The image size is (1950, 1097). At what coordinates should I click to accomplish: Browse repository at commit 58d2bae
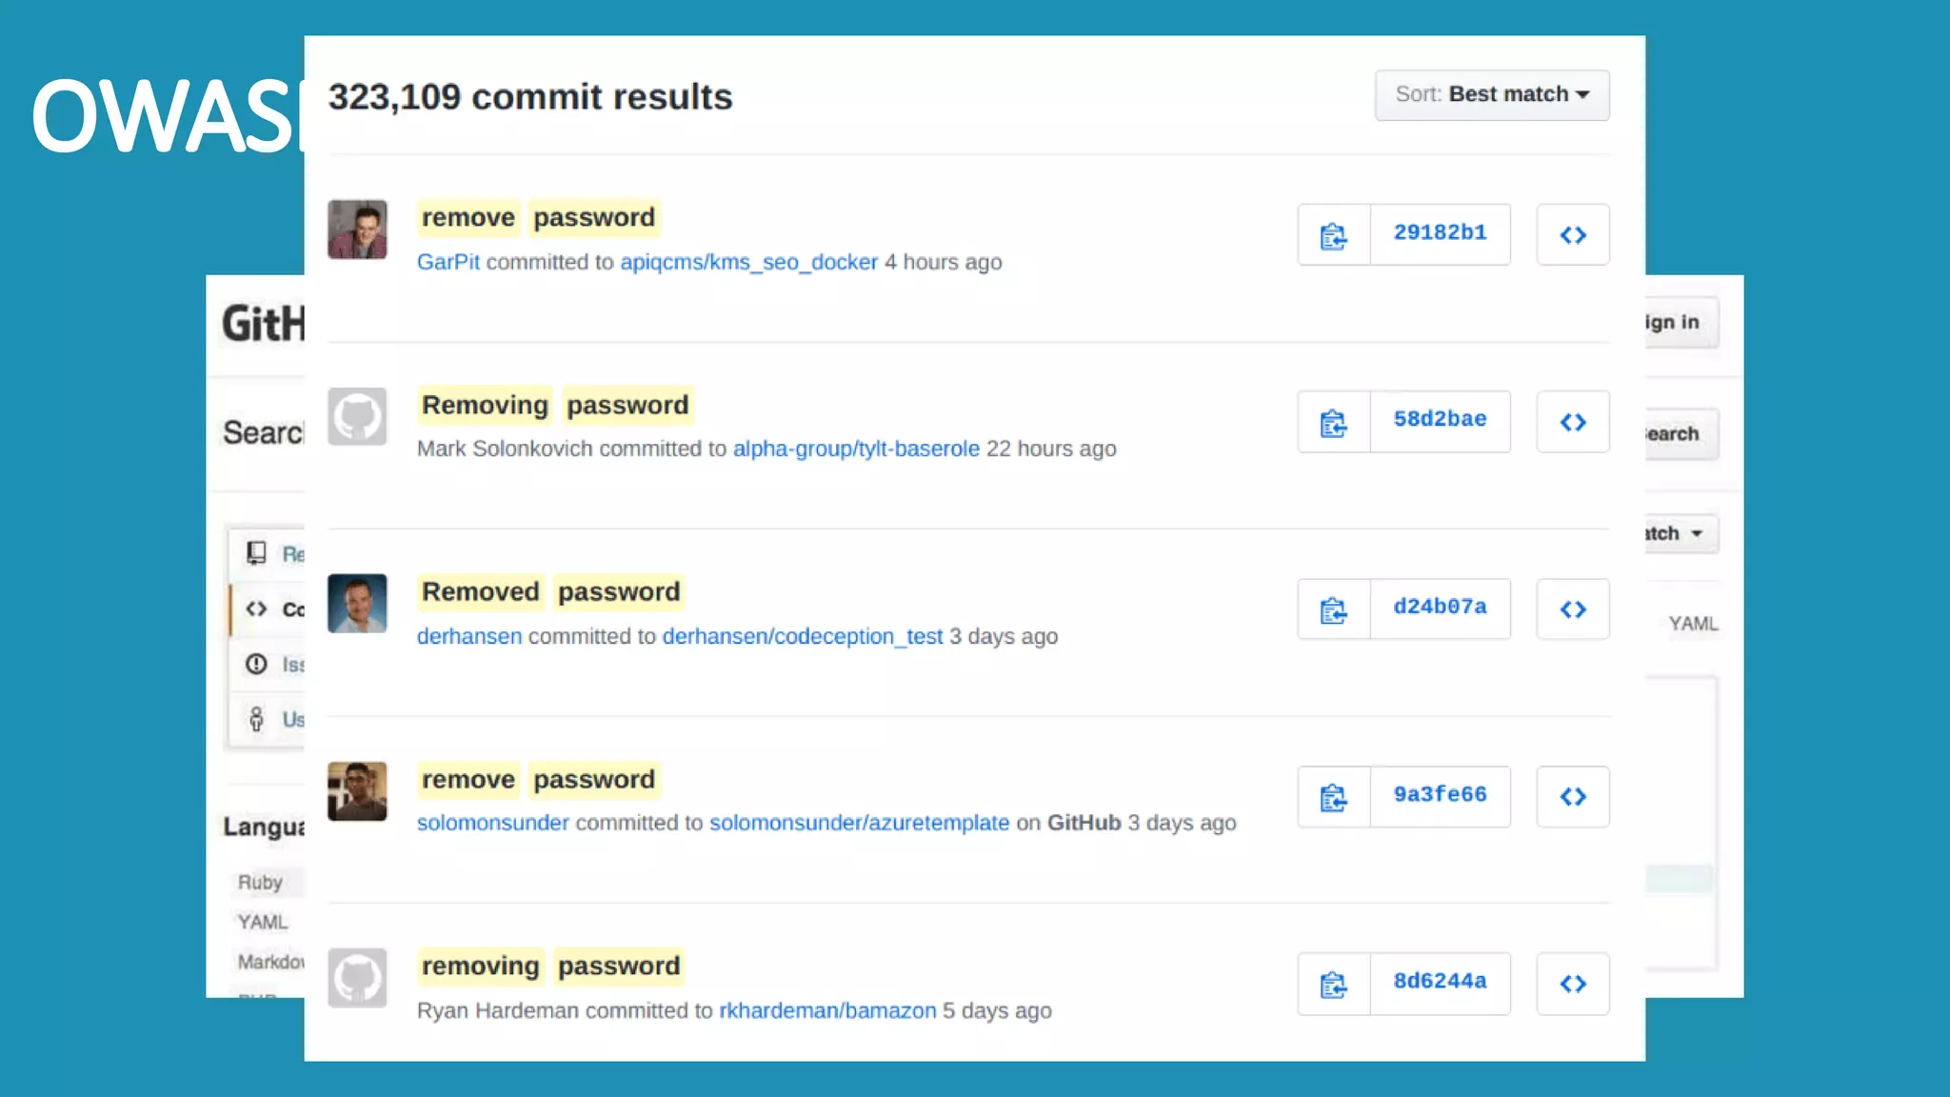(1572, 422)
